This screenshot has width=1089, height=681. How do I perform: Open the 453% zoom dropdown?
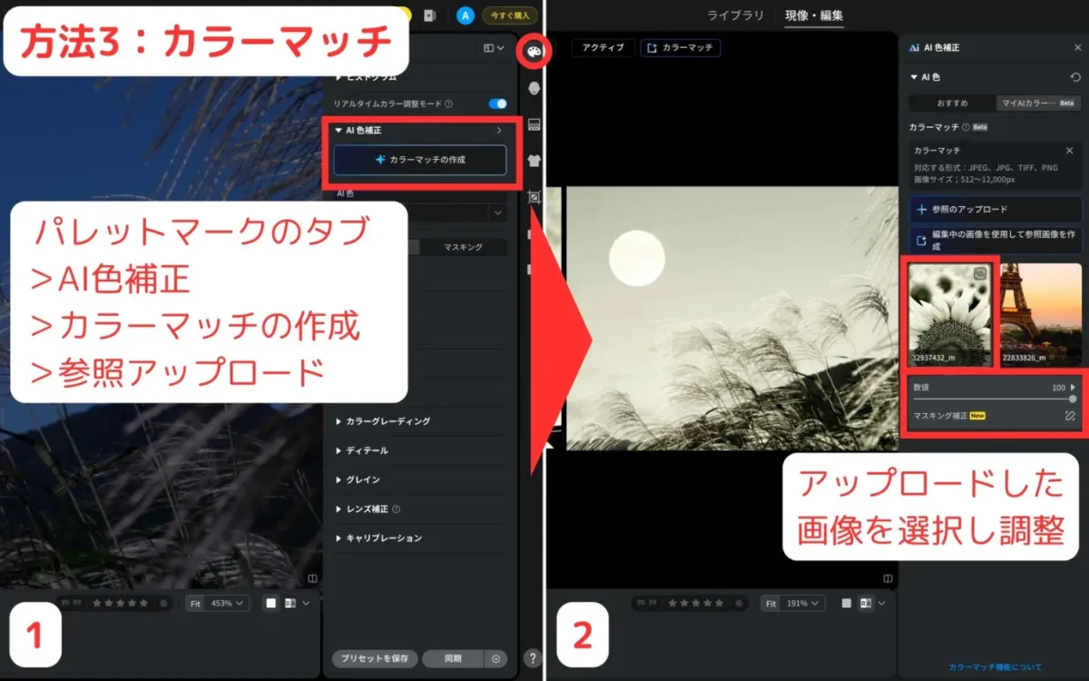click(x=228, y=603)
